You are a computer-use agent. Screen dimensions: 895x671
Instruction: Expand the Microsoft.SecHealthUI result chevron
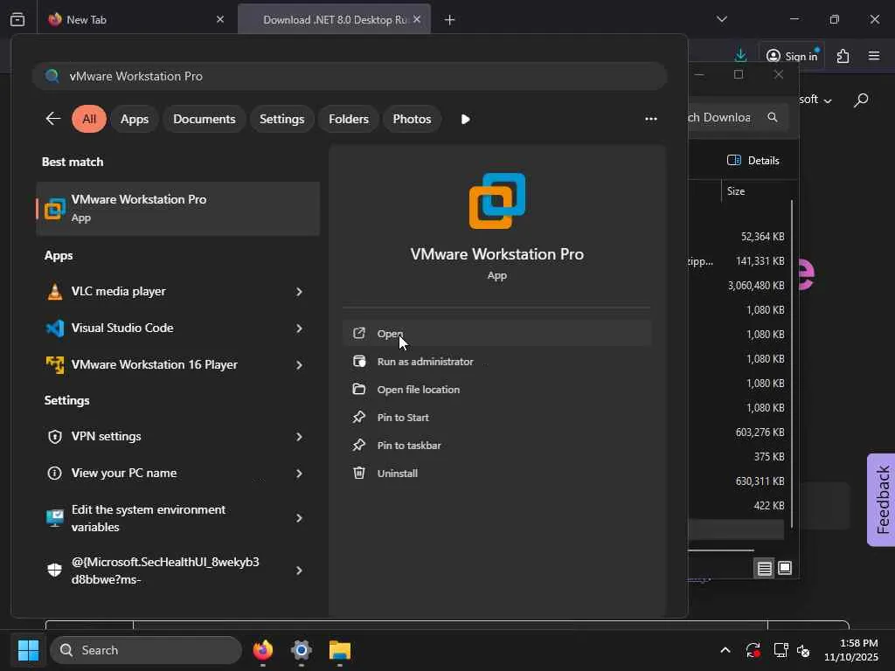299,570
